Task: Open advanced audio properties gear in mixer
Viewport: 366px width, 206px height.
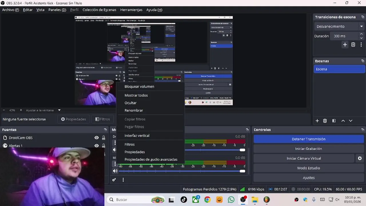Action: (114, 180)
